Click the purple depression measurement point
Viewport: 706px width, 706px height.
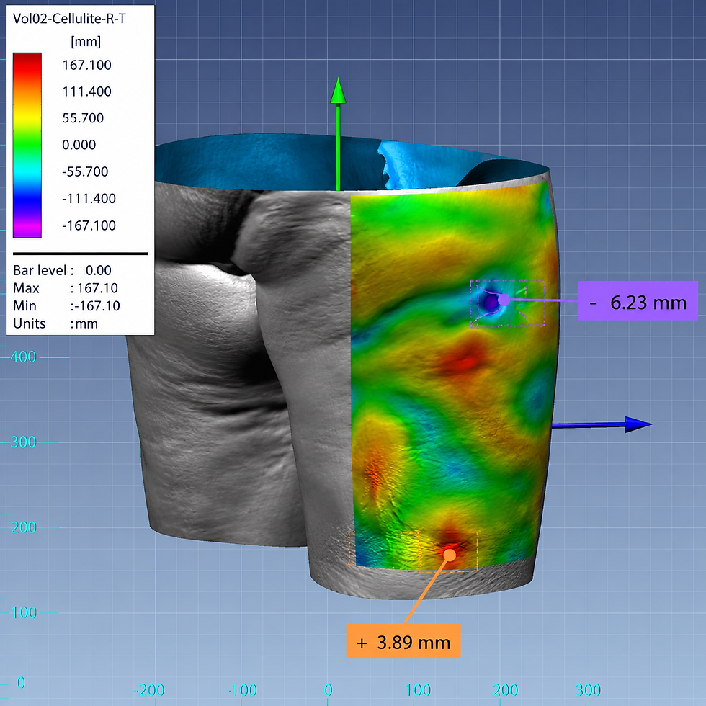pyautogui.click(x=504, y=300)
